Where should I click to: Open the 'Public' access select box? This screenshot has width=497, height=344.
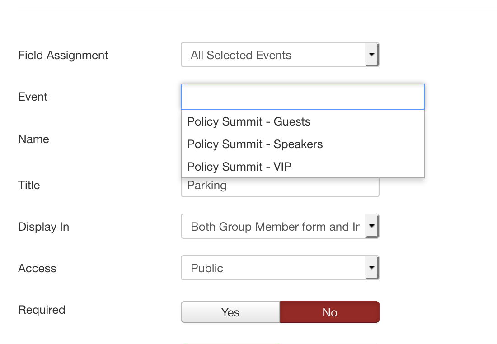coord(273,268)
